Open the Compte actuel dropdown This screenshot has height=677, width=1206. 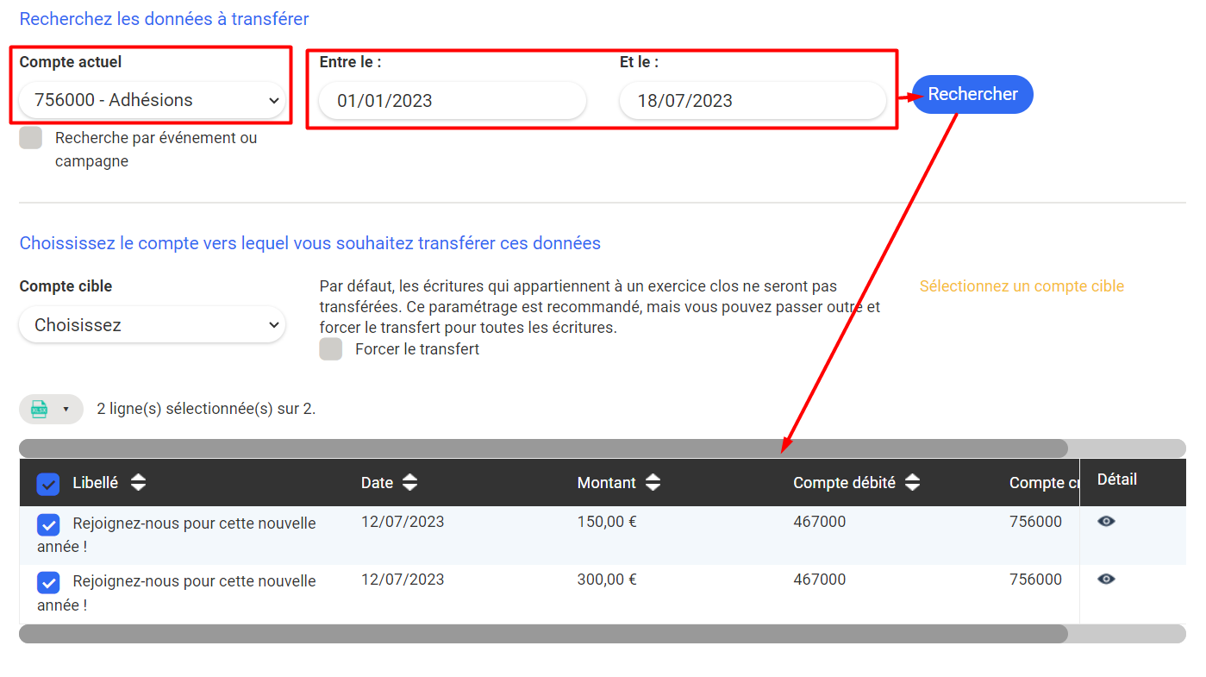point(153,100)
